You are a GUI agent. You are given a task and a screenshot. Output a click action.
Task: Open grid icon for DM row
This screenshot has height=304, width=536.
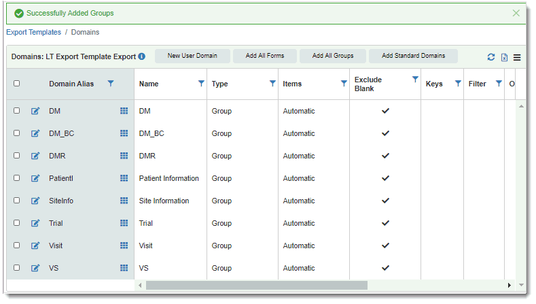(x=124, y=111)
